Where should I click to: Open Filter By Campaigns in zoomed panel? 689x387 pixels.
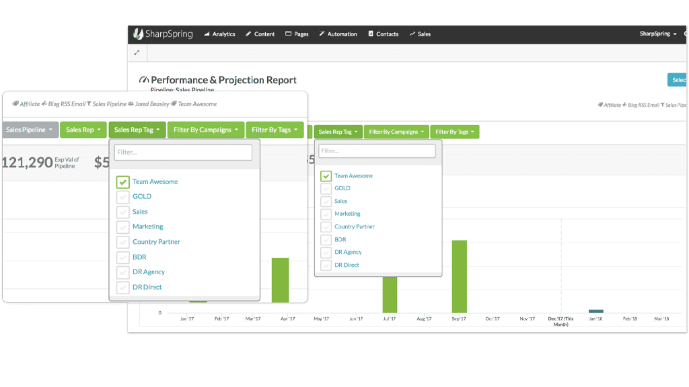coord(206,130)
